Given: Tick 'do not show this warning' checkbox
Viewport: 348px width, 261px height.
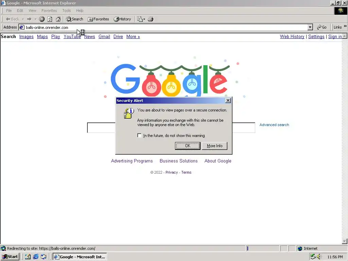Looking at the screenshot, I should coord(139,135).
